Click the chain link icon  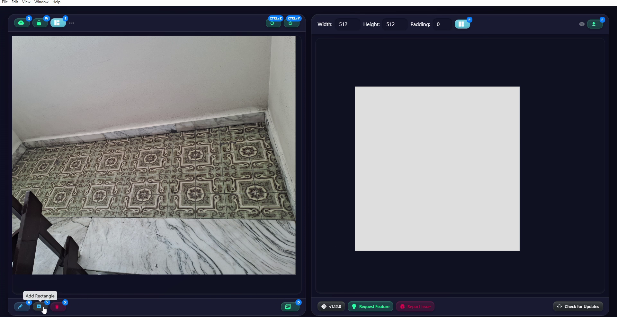point(71,23)
